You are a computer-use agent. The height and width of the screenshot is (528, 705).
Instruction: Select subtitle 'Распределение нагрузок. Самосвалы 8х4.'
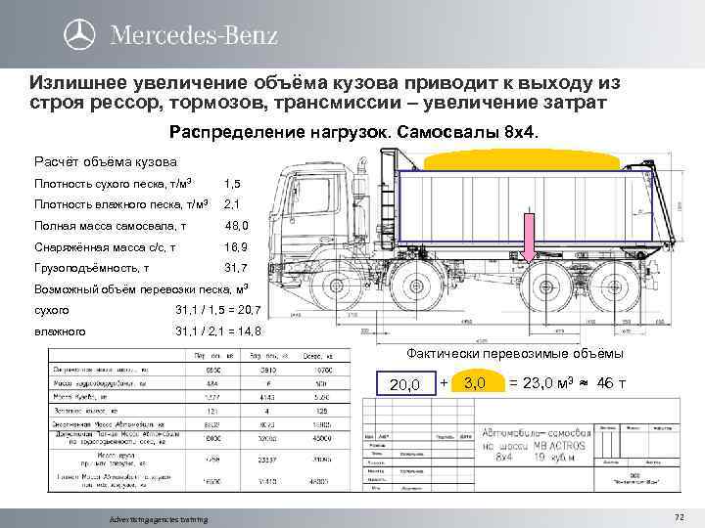[x=353, y=132]
